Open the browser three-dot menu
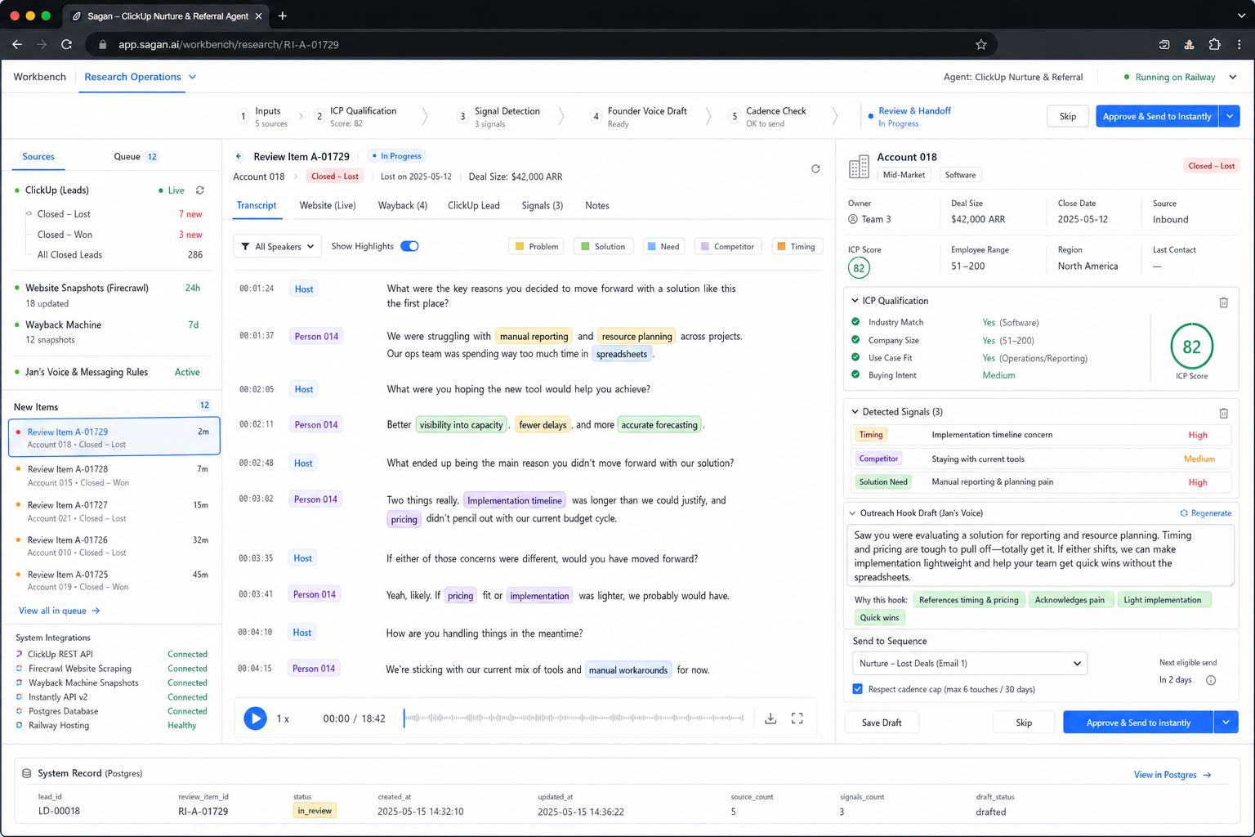The image size is (1255, 837). click(x=1239, y=44)
